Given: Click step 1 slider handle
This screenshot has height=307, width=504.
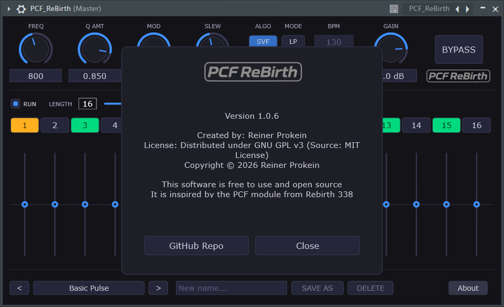Looking at the screenshot, I should [25, 204].
